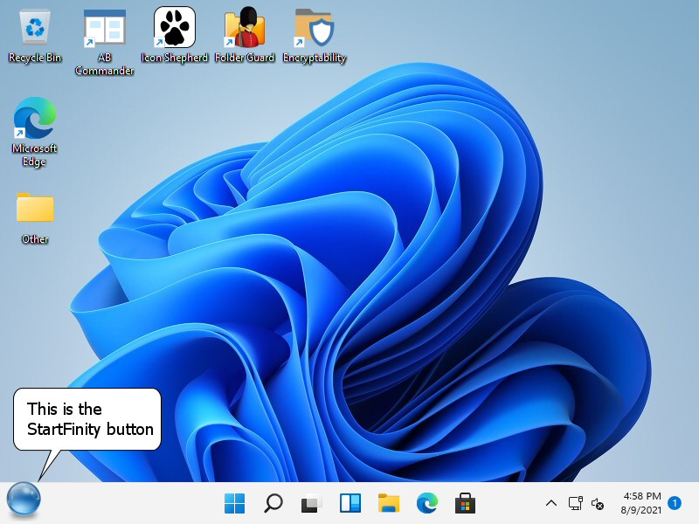699x524 pixels.
Task: Click the 'Folder Guard' label text
Action: [x=245, y=58]
